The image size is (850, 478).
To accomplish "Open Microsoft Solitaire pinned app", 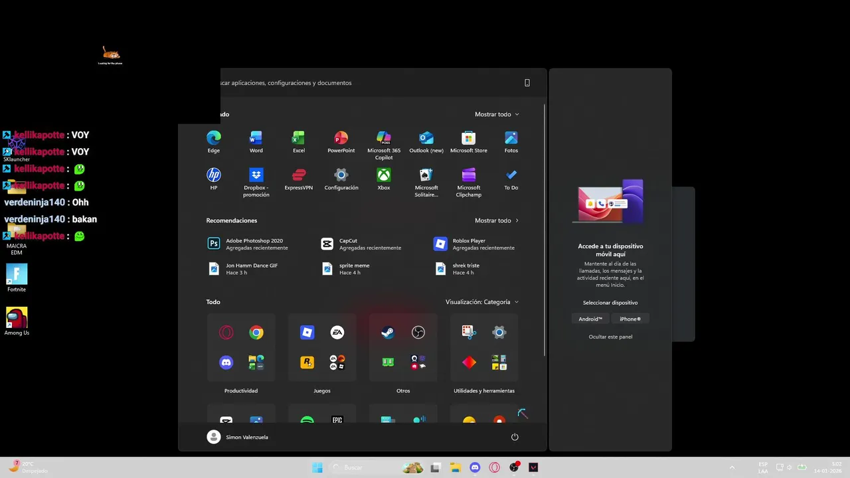I will (426, 183).
